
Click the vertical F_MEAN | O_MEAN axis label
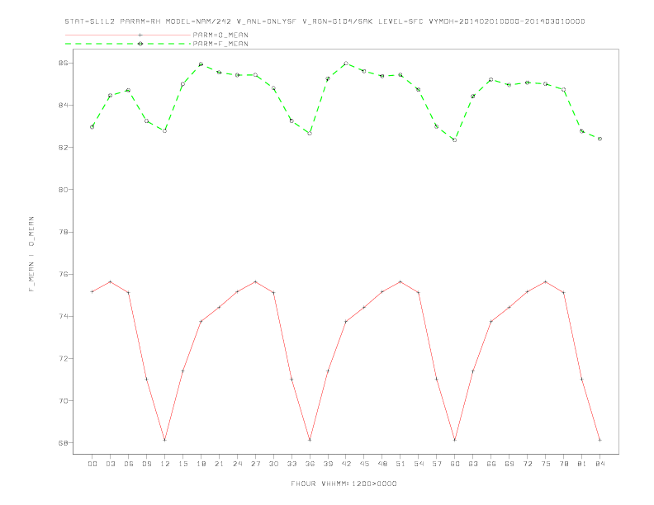tap(31, 254)
